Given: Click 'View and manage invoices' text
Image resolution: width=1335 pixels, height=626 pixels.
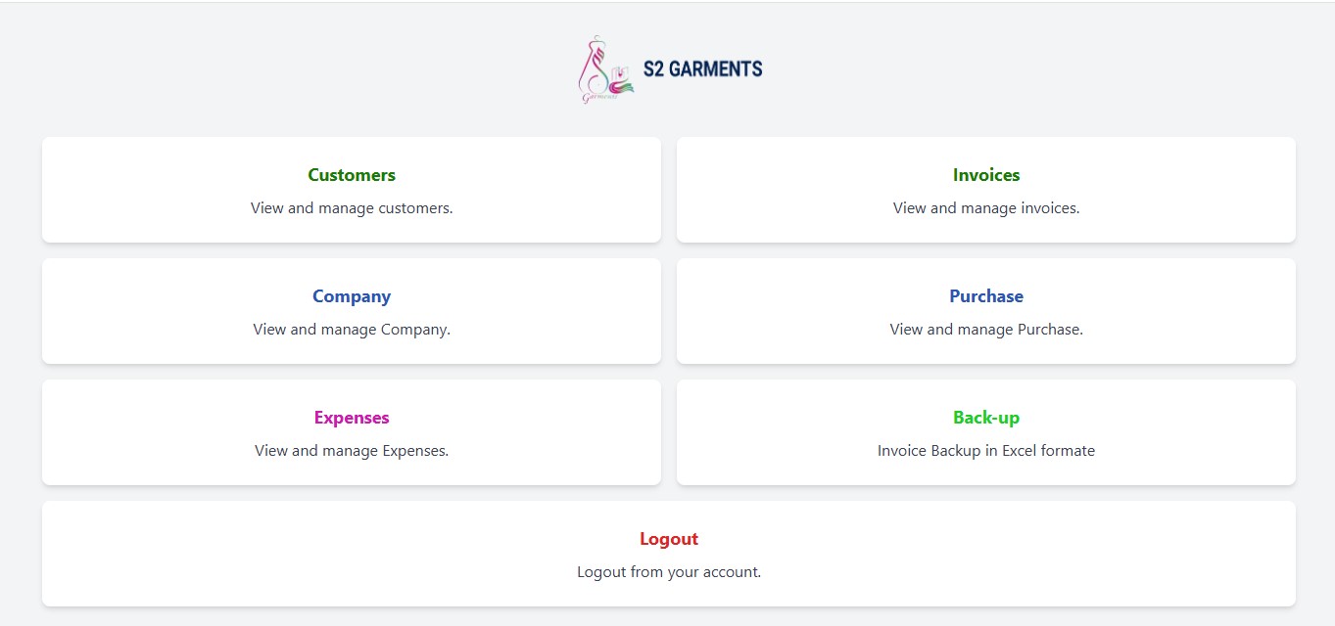Looking at the screenshot, I should coord(985,207).
